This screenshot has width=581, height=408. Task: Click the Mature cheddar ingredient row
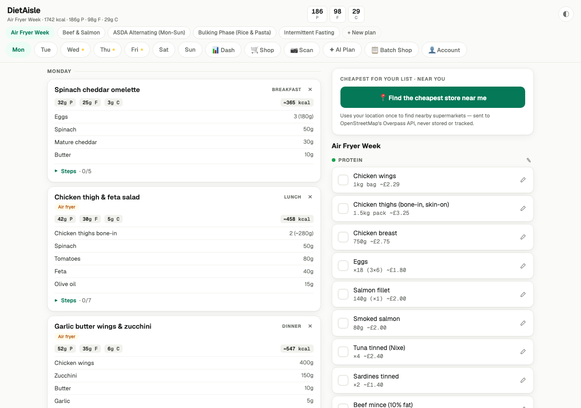pyautogui.click(x=184, y=142)
